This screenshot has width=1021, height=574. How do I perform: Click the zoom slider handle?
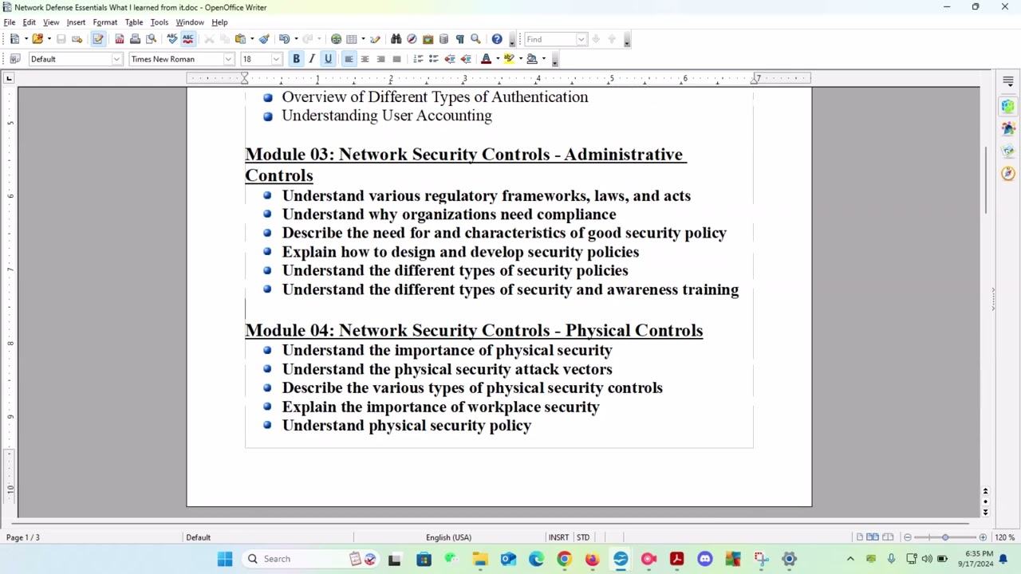tap(945, 537)
